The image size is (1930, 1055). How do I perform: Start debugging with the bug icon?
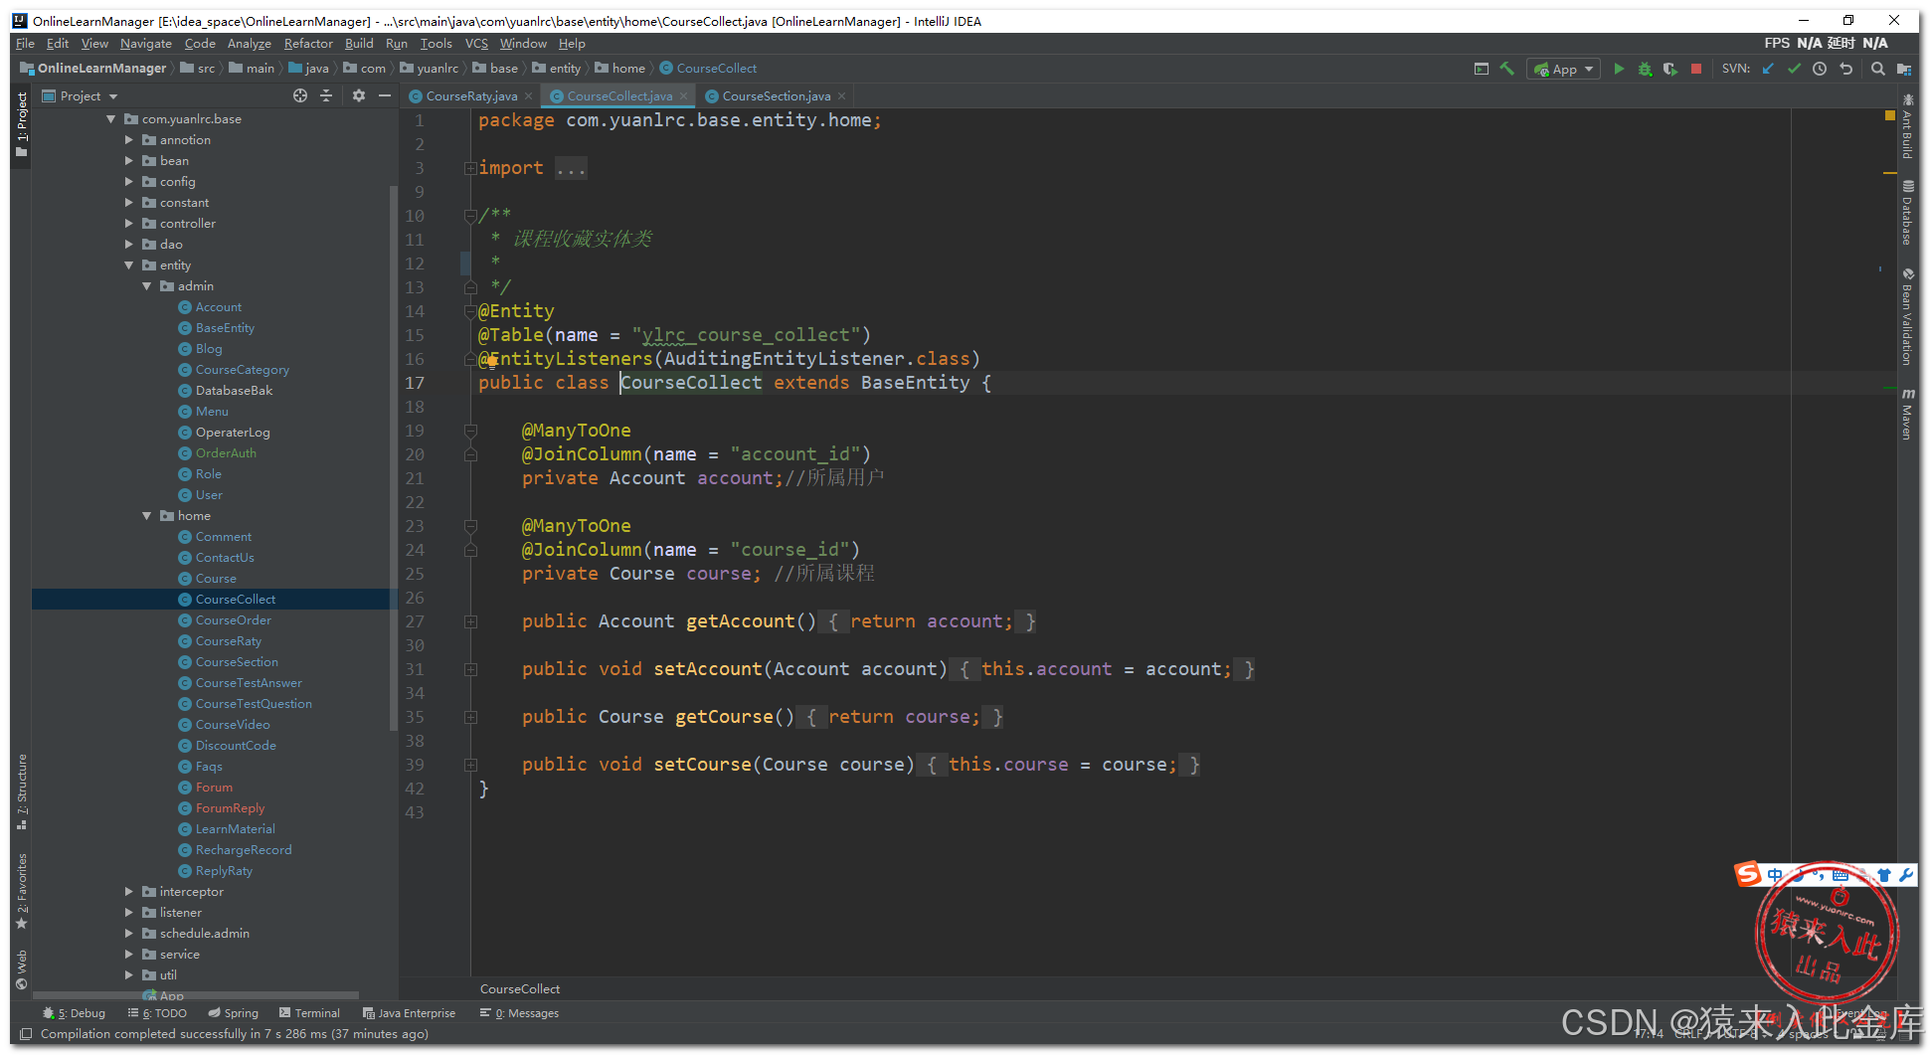point(1645,69)
